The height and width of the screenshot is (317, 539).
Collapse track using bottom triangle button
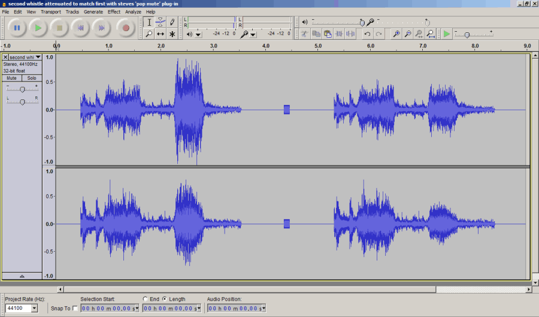(22, 276)
